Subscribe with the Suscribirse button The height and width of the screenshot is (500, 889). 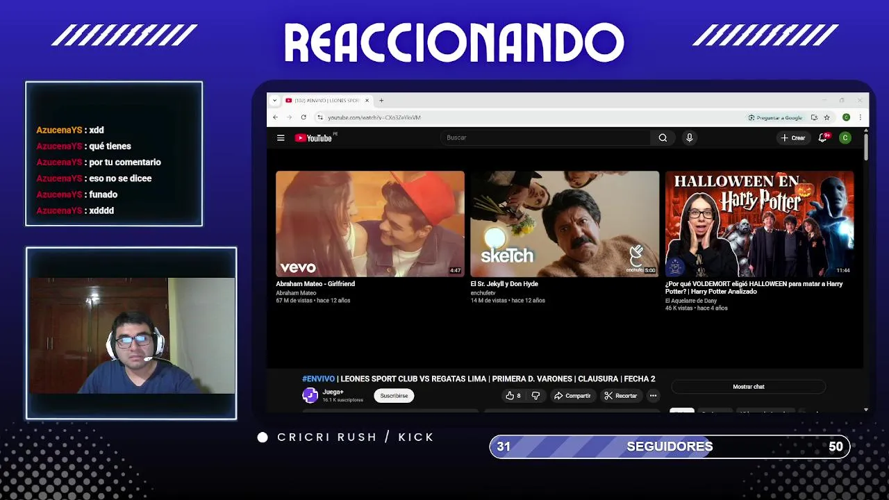click(394, 396)
